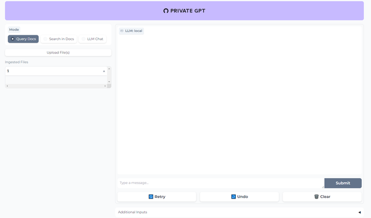This screenshot has width=371, height=218.
Task: Select the LLM Chat mode
Action: (x=92, y=39)
